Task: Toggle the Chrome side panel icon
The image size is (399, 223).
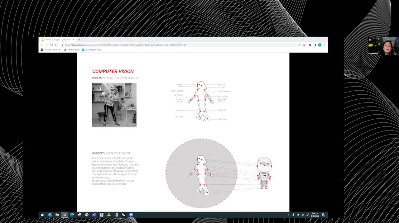Action: click(x=315, y=45)
